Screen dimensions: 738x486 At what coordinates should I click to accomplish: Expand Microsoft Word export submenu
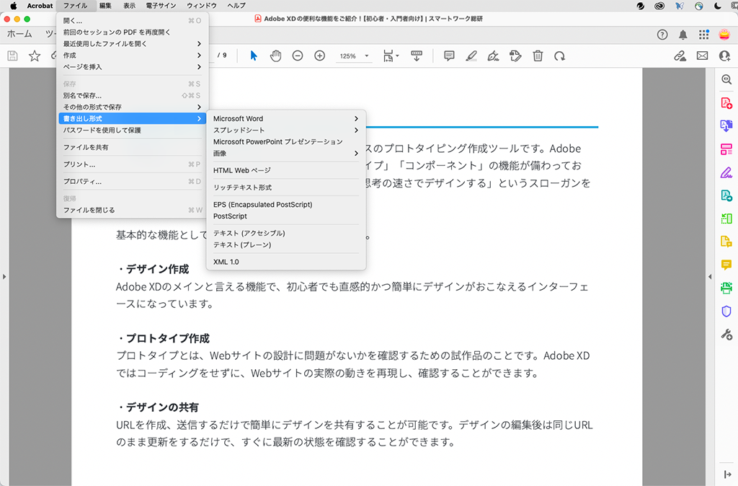point(286,119)
